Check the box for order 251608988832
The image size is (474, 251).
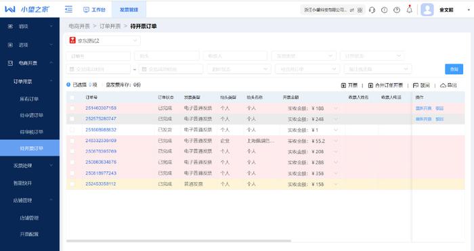[x=72, y=130]
